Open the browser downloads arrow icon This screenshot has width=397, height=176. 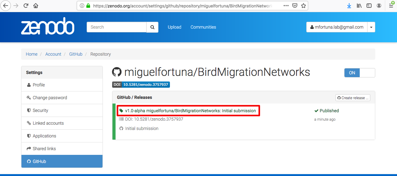pyautogui.click(x=349, y=6)
